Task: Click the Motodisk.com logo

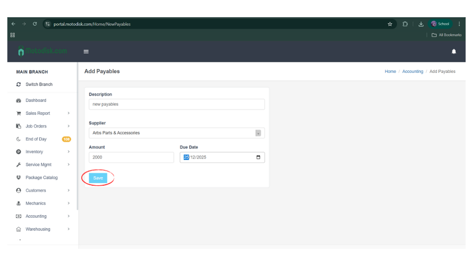Action: click(42, 51)
